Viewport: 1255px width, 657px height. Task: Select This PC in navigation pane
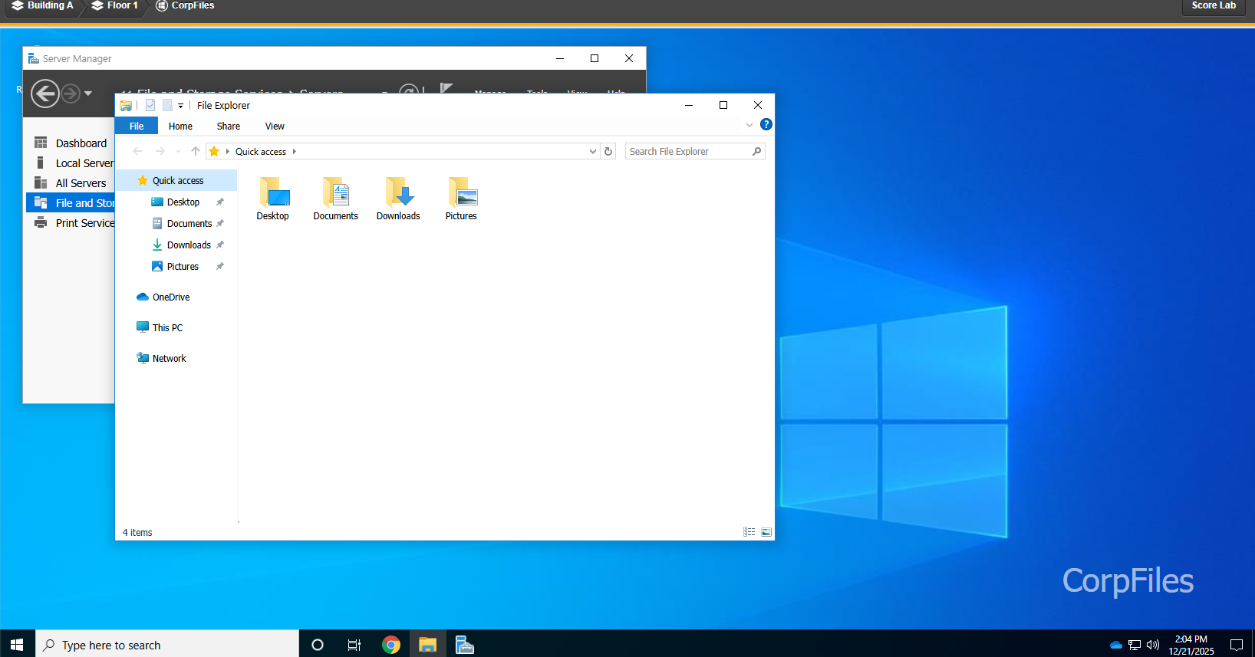tap(167, 328)
